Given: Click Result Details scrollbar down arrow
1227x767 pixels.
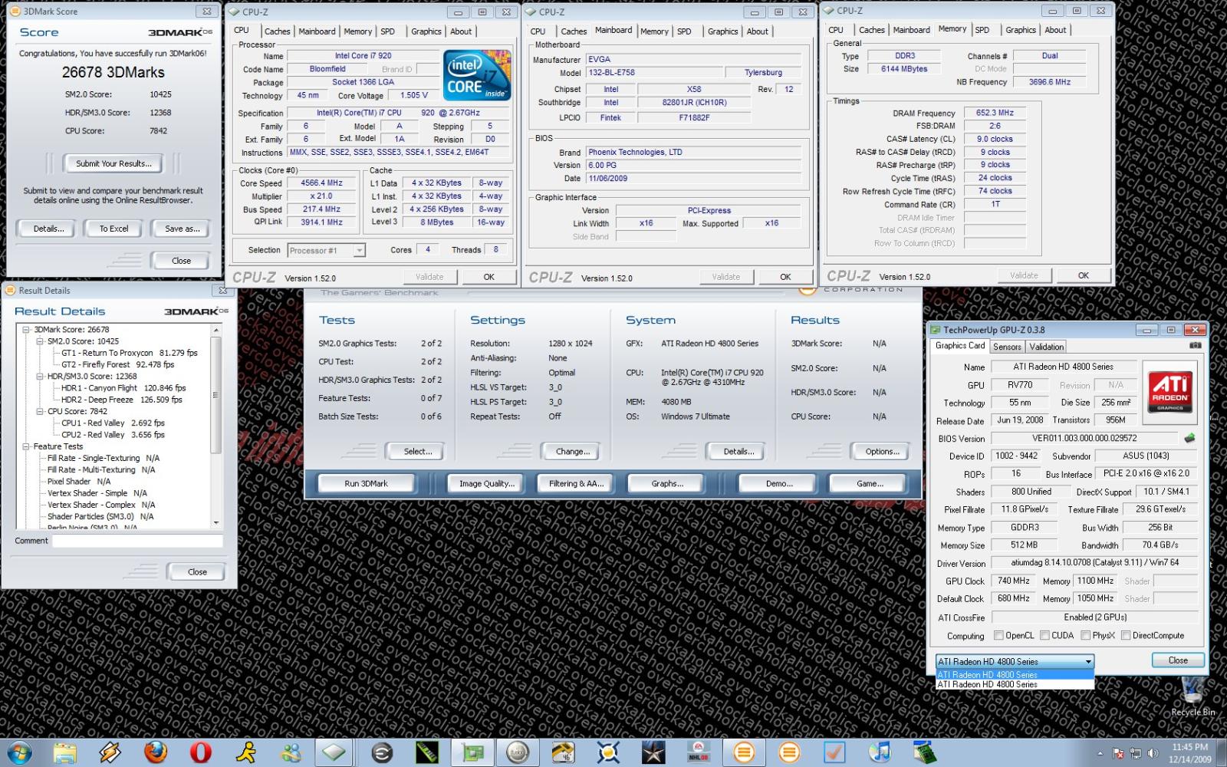Looking at the screenshot, I should tap(215, 522).
